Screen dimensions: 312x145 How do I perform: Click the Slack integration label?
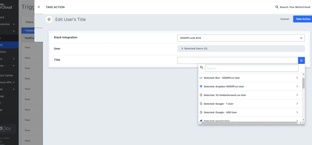click(x=66, y=37)
